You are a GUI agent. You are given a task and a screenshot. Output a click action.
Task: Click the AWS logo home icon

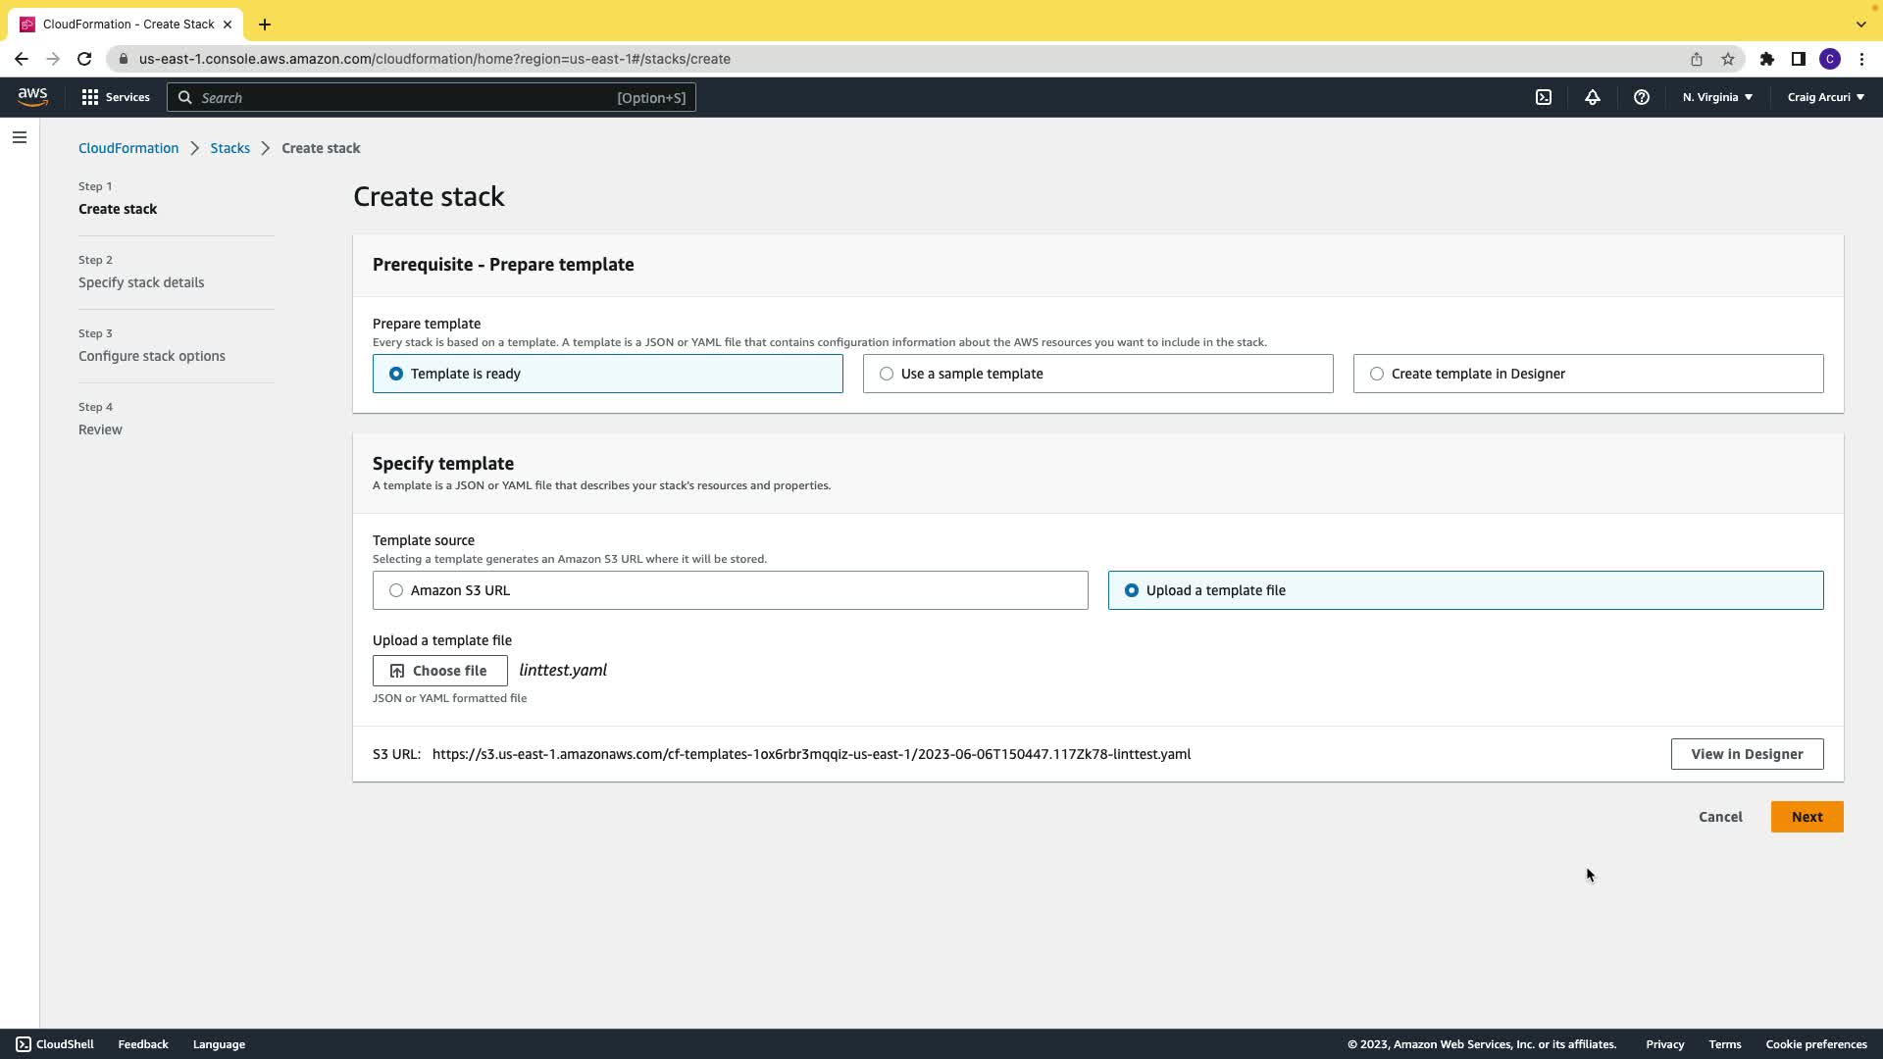tap(32, 97)
